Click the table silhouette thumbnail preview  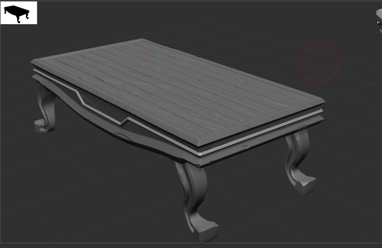point(19,13)
